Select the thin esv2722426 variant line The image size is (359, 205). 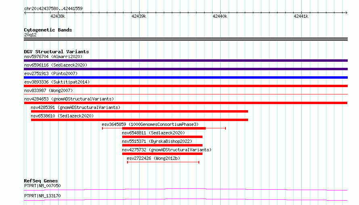(163, 162)
